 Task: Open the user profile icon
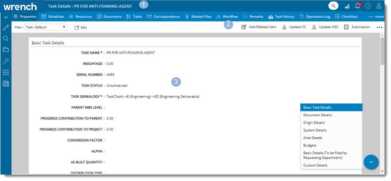[x=379, y=6]
